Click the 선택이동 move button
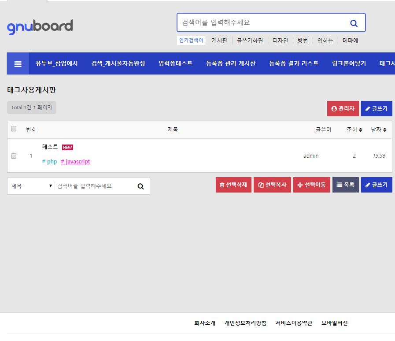The image size is (395, 341). (311, 185)
